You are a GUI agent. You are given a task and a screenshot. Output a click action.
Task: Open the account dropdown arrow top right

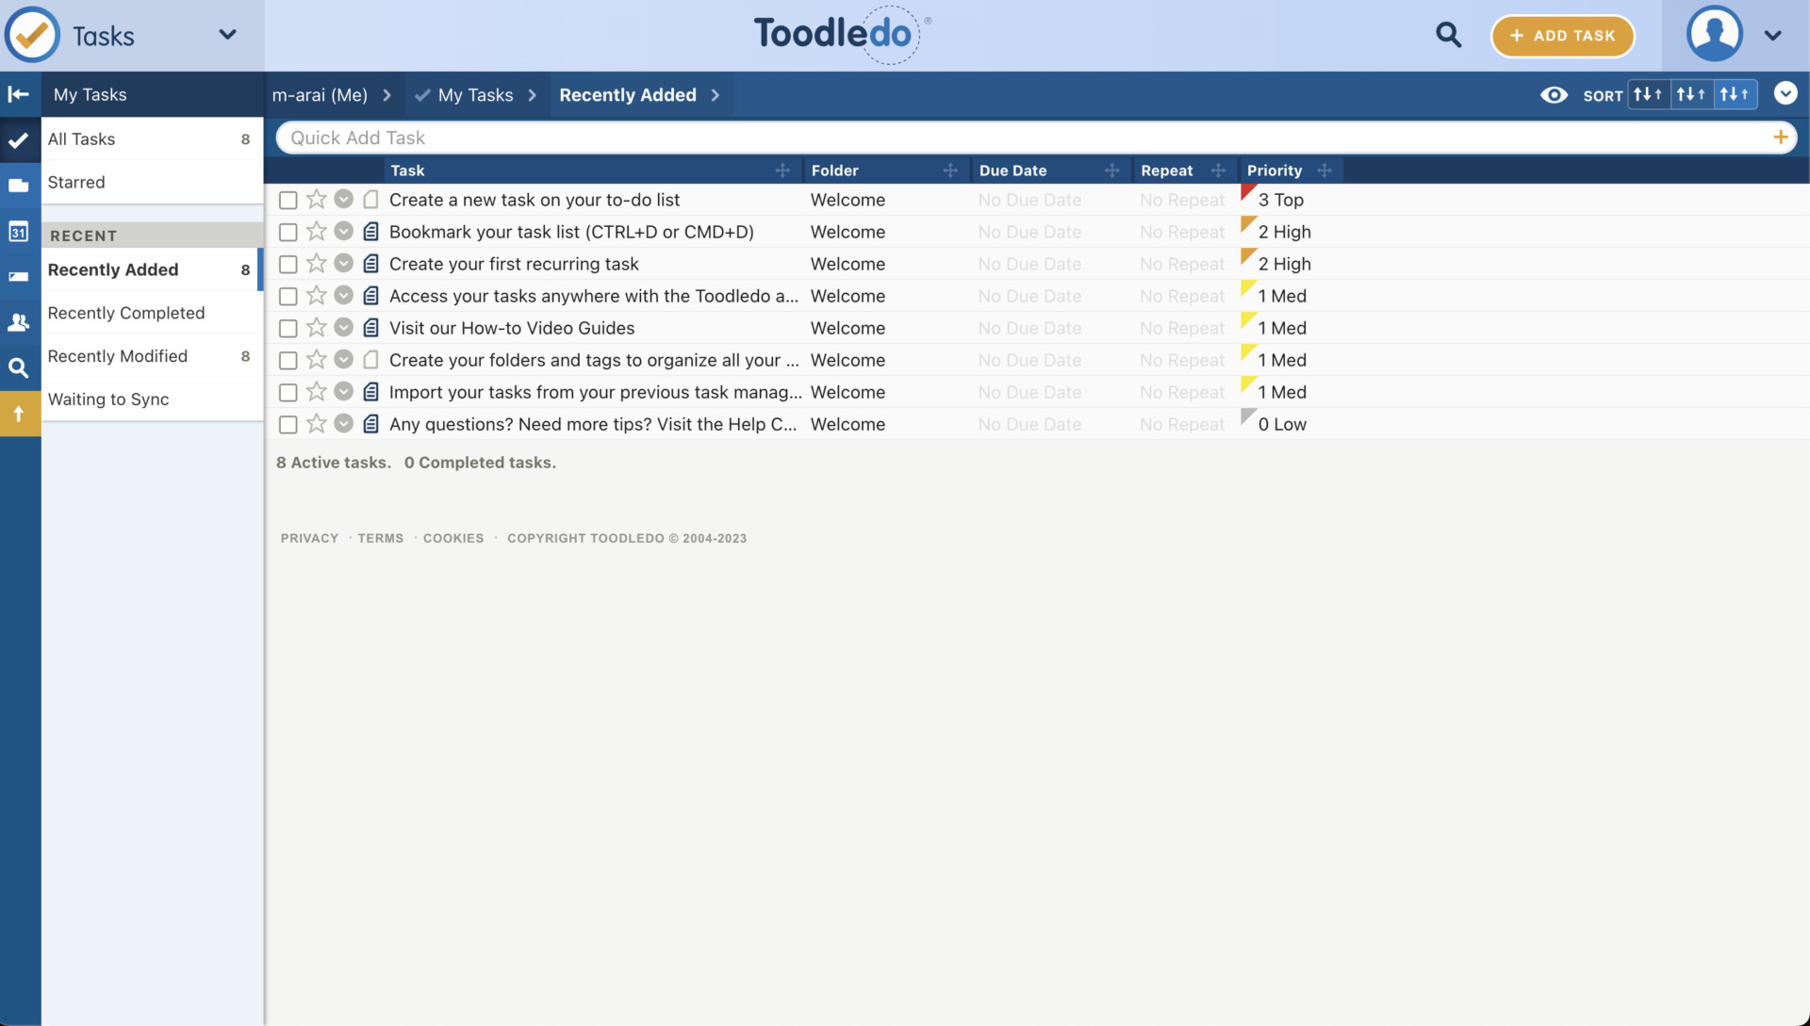pyautogui.click(x=1774, y=35)
